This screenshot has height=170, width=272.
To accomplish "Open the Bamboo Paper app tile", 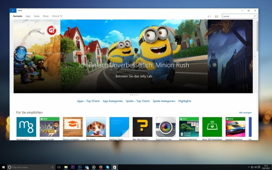I will (119, 127).
